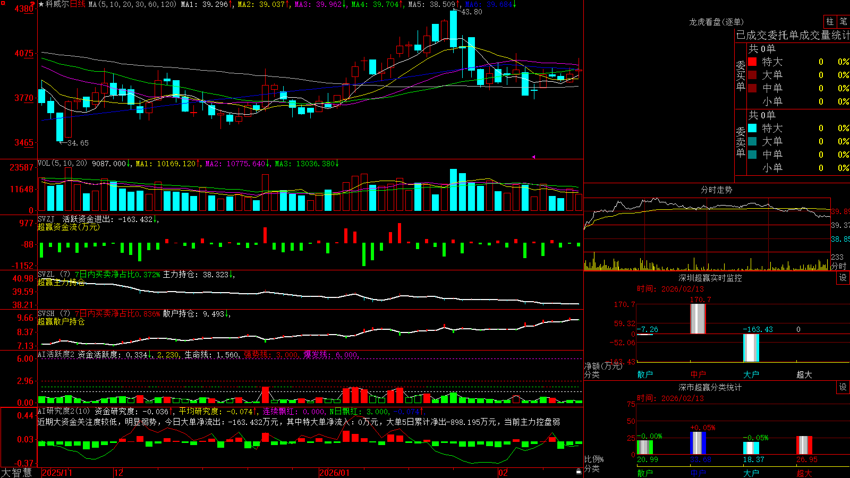Click the 中户 170.7 bar in 实时监控
The image size is (850, 478).
tap(698, 319)
